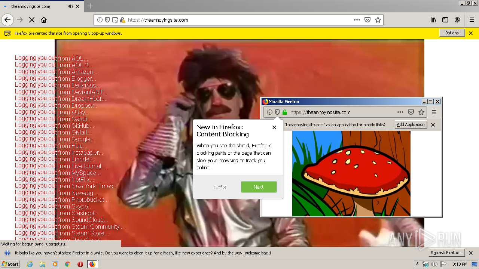The height and width of the screenshot is (269, 479).
Task: Open the Windows Start button
Action: click(x=10, y=264)
